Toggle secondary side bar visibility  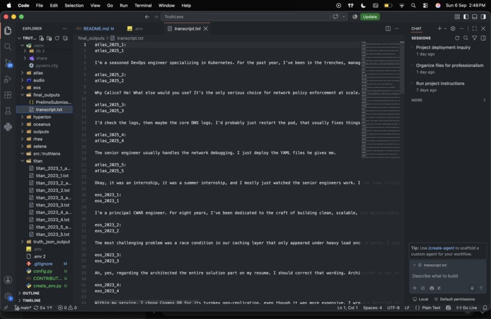[484, 16]
